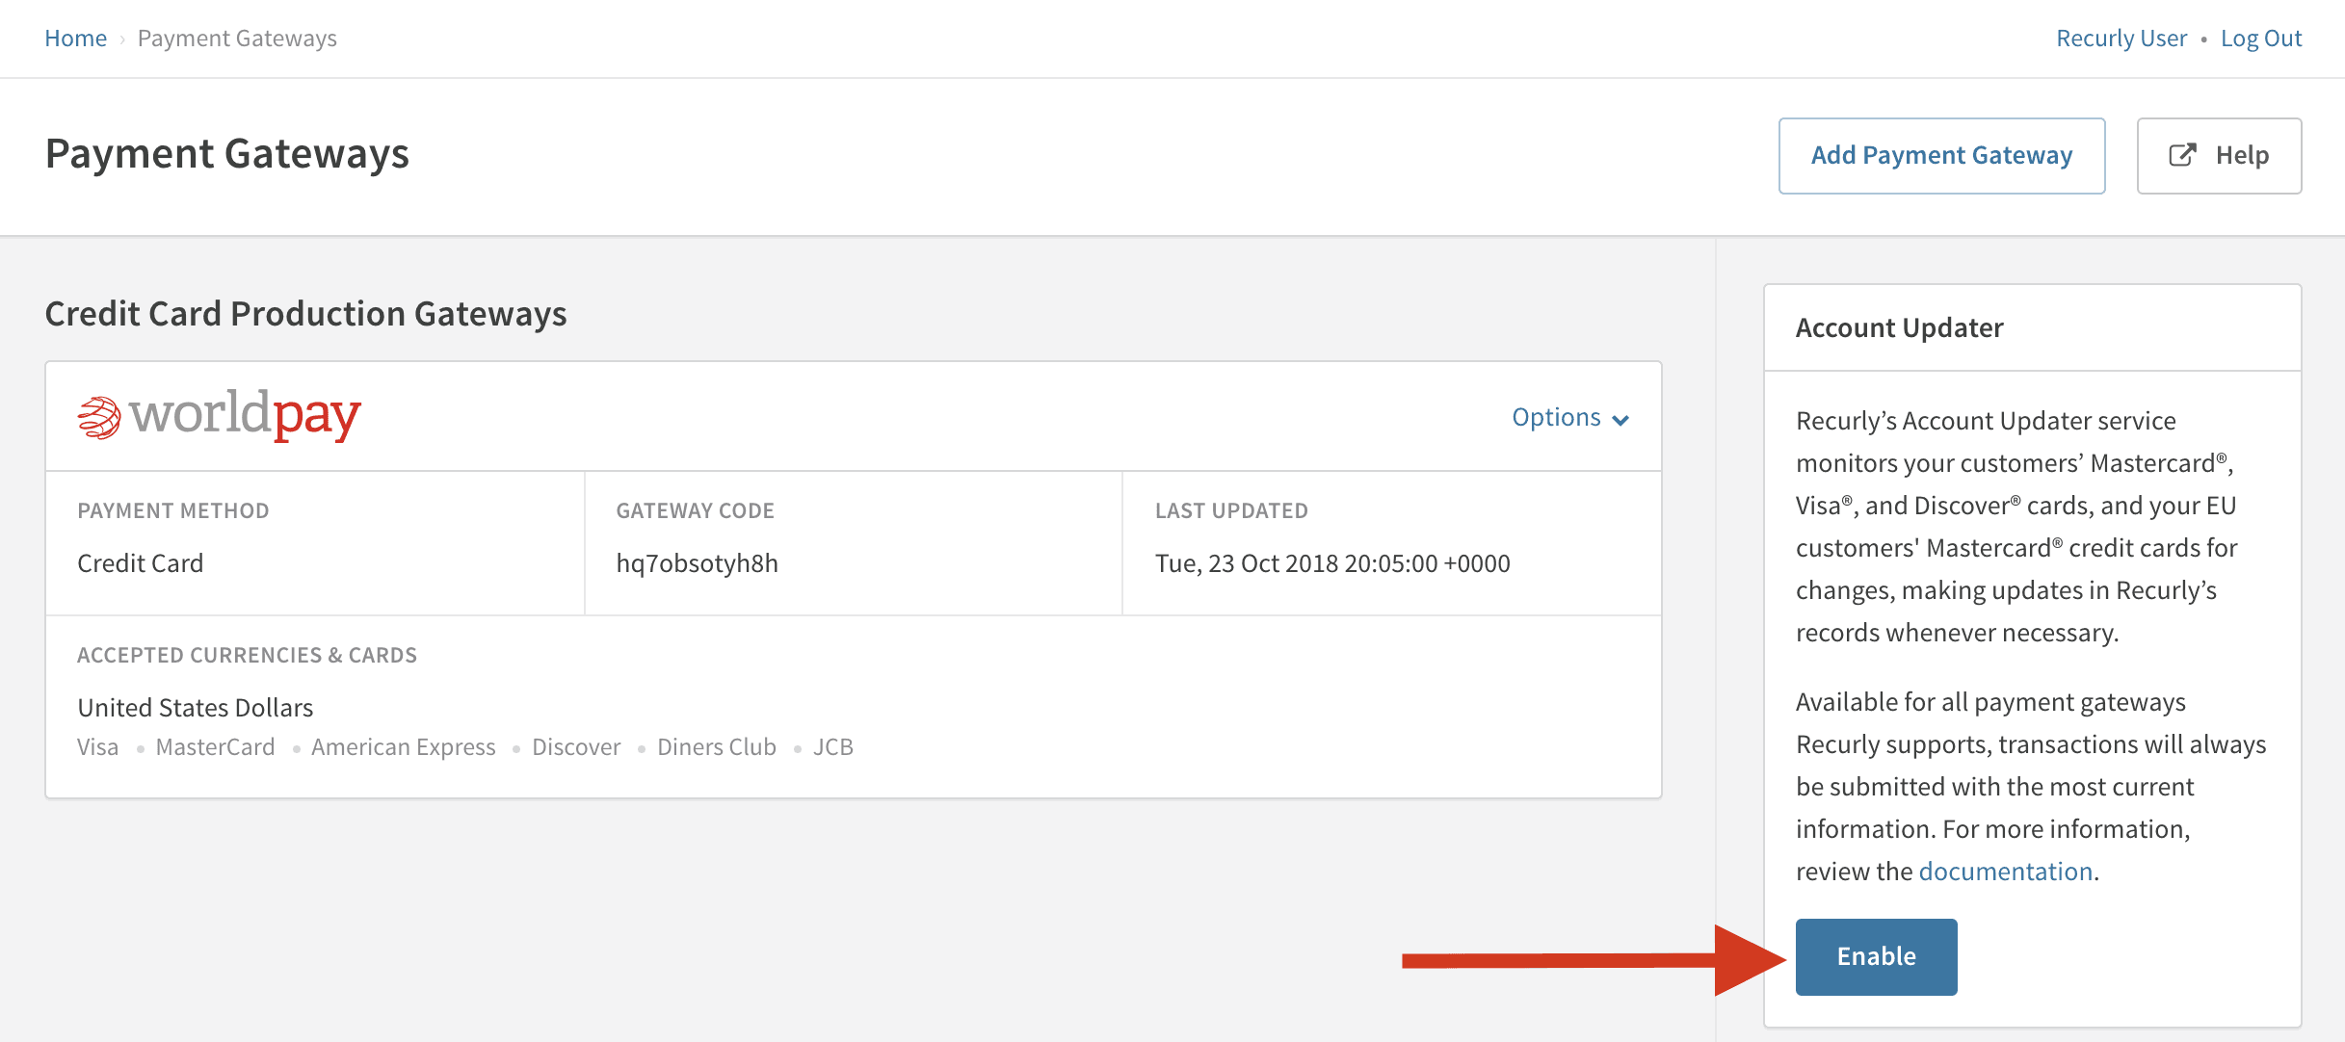
Task: Log Out of Recurly
Action: (x=2261, y=38)
